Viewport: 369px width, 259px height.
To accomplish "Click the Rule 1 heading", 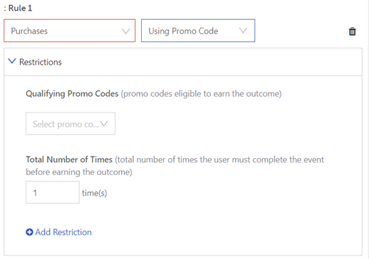I will 20,8.
